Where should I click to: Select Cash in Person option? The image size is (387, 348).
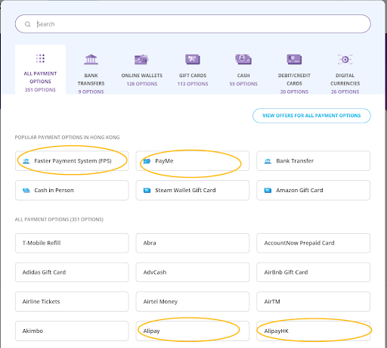(72, 191)
